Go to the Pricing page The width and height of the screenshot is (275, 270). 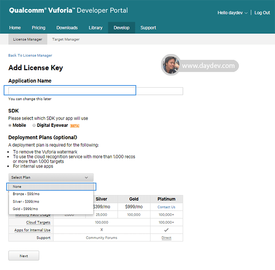38,27
